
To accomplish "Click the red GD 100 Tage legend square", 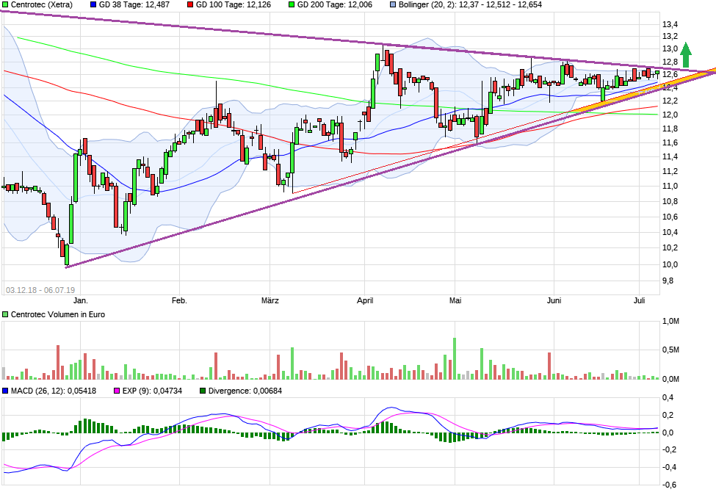I will [x=189, y=5].
